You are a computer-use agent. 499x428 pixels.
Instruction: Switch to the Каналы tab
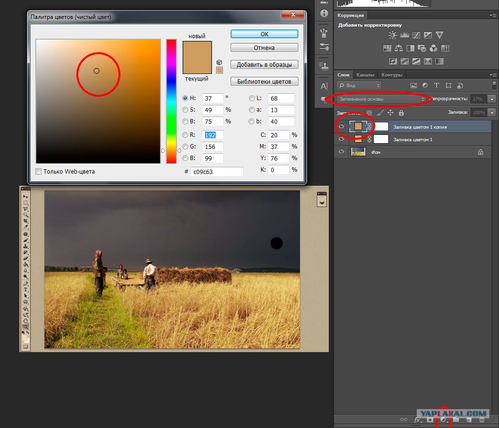tap(365, 75)
